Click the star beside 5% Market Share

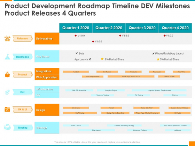pyautogui.click(x=158, y=59)
